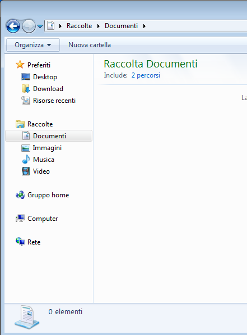Open the 2 percorsi link
247x335 pixels.
pos(146,75)
